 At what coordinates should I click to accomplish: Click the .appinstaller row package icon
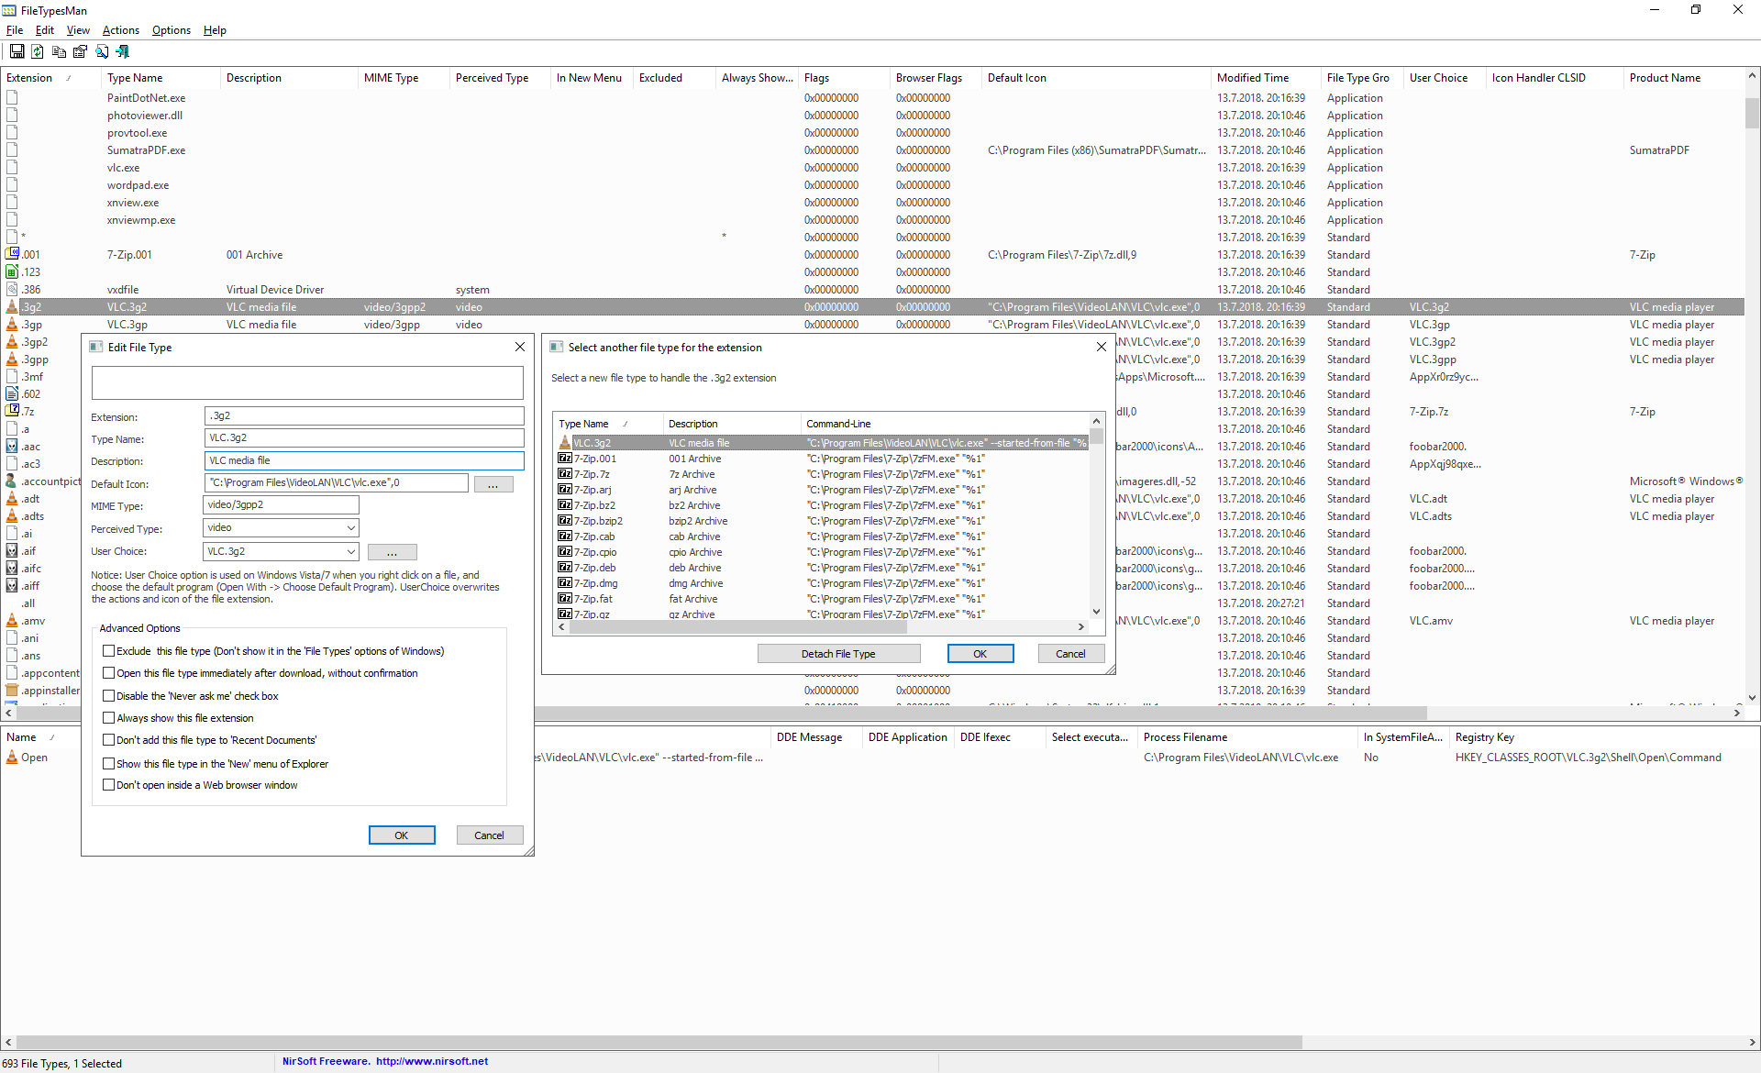click(x=12, y=691)
